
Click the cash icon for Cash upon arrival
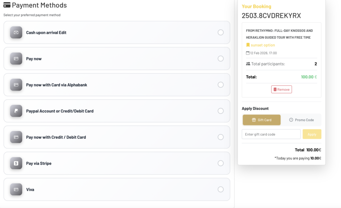pos(16,33)
